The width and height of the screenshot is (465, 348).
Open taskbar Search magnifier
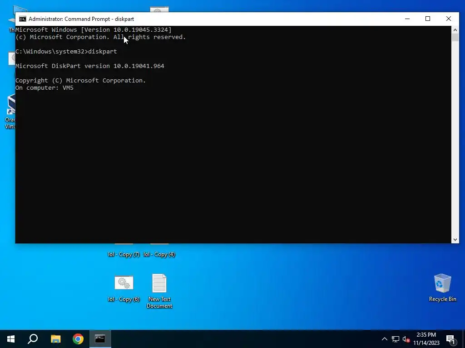33,339
